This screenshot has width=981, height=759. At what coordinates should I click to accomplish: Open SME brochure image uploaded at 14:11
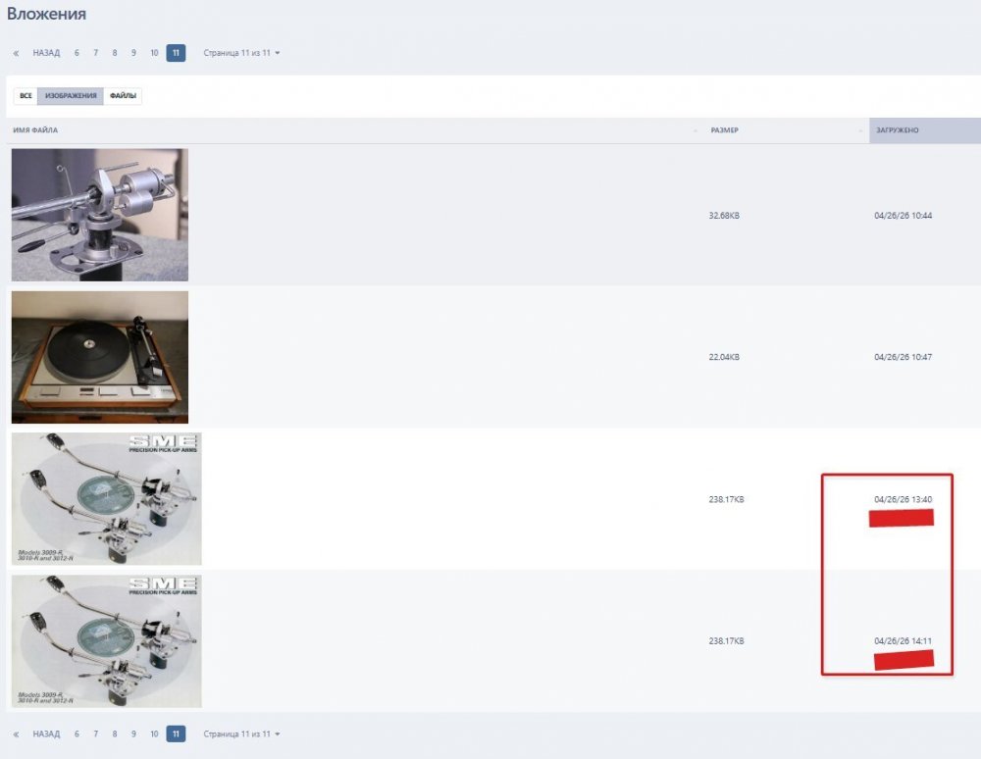point(106,641)
